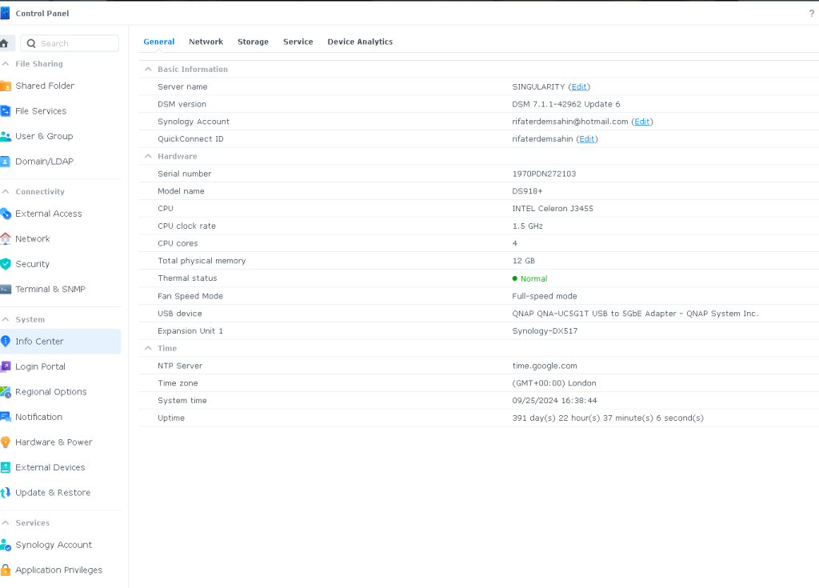Collapse the File Sharing section
The height and width of the screenshot is (588, 819).
click(x=6, y=64)
